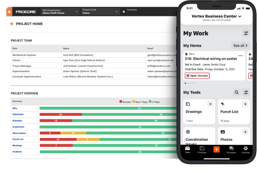Open the Schedule overview link
Image resolution: width=257 pixels, height=172 pixels.
click(17, 121)
